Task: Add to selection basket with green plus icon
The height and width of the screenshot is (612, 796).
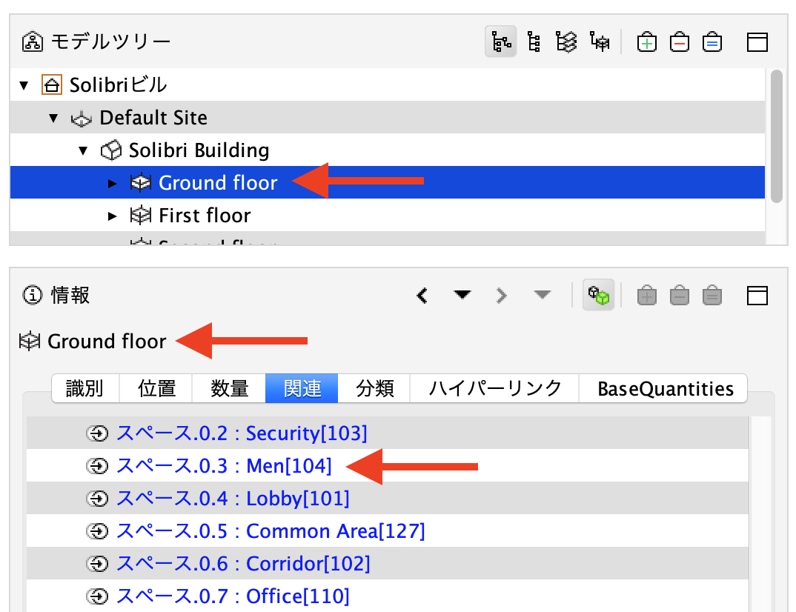Action: (x=647, y=42)
